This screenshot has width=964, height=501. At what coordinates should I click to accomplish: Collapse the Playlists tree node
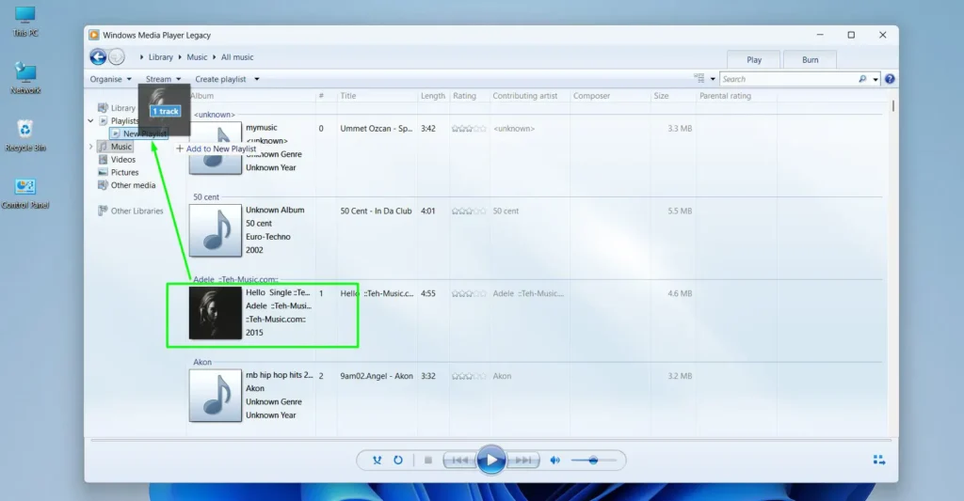[91, 121]
